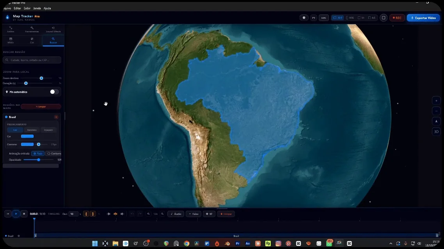Zoom out the map with minus button
This screenshot has height=249, width=444.
[436, 111]
